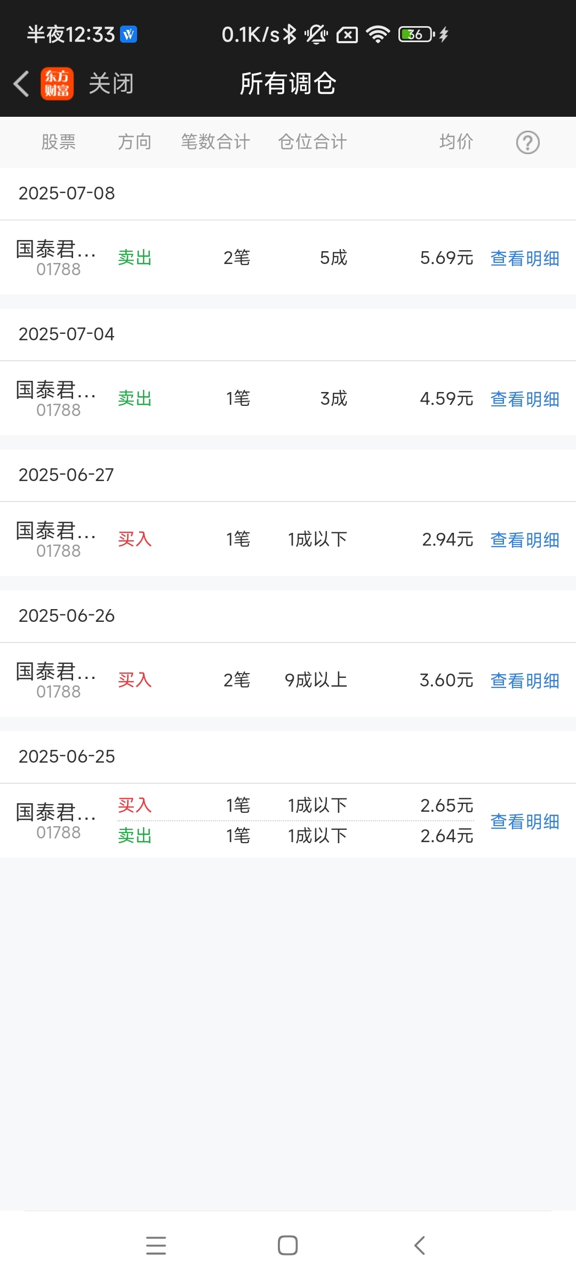Tap Android recent apps menu icon
The image size is (576, 1280).
click(156, 1245)
